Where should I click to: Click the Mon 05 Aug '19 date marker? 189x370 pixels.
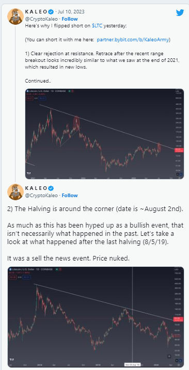coord(132,364)
